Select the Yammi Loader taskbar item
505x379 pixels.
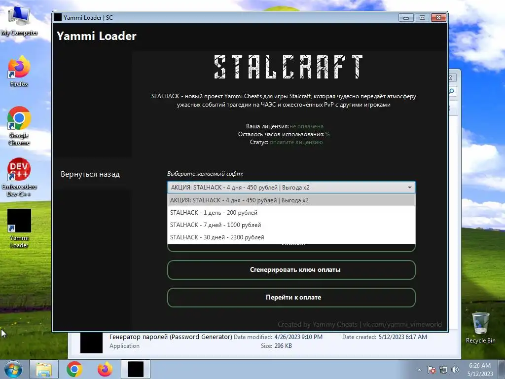(136, 369)
